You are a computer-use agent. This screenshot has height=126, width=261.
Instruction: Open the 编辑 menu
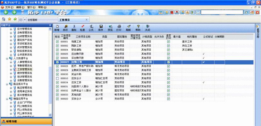[20, 7]
